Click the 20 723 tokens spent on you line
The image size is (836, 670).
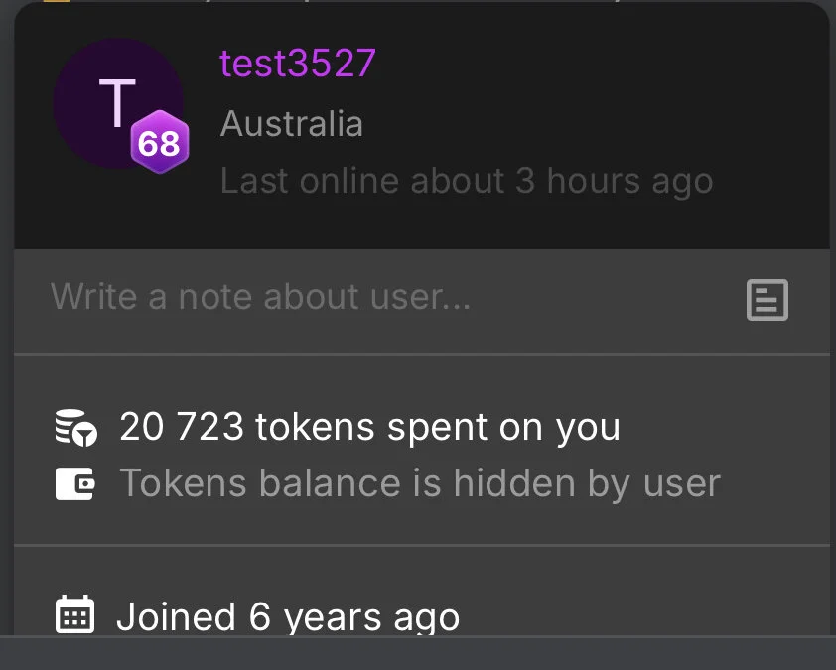click(370, 427)
